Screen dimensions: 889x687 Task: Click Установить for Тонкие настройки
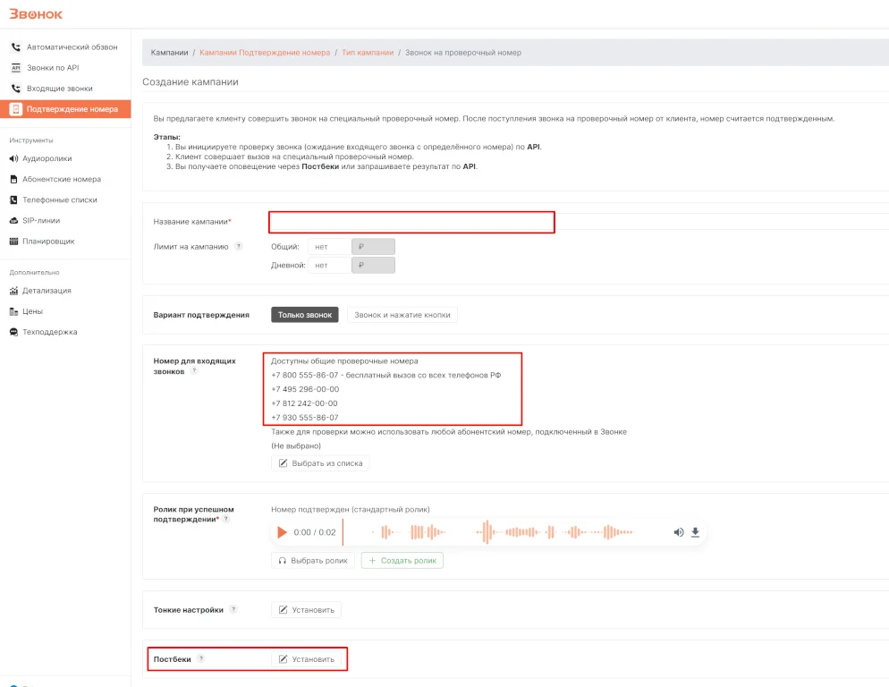306,610
